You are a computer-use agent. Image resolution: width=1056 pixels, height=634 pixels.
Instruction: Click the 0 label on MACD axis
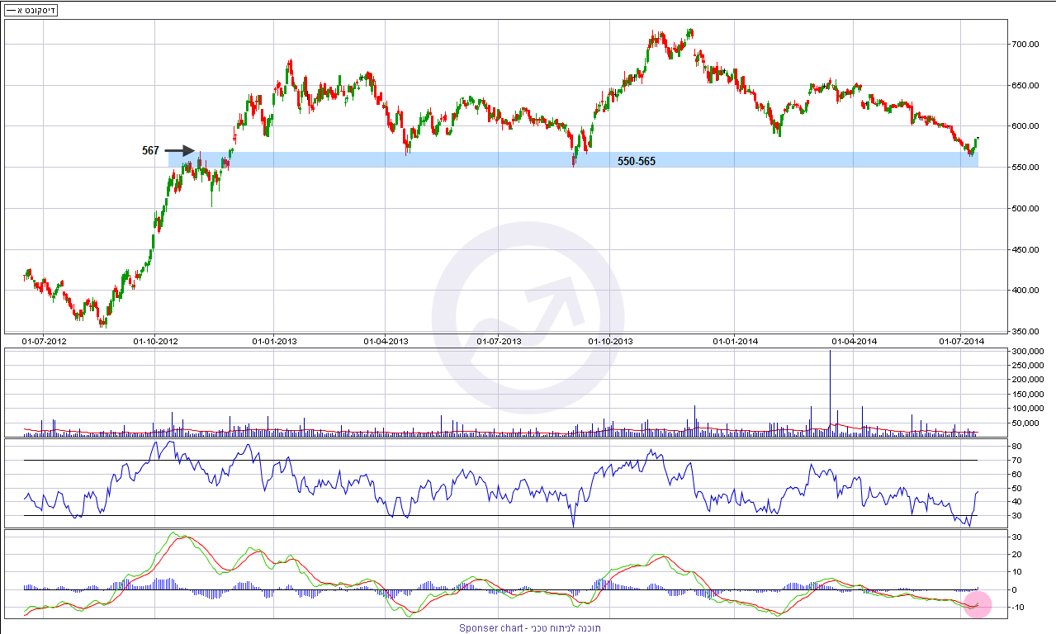point(1014,590)
